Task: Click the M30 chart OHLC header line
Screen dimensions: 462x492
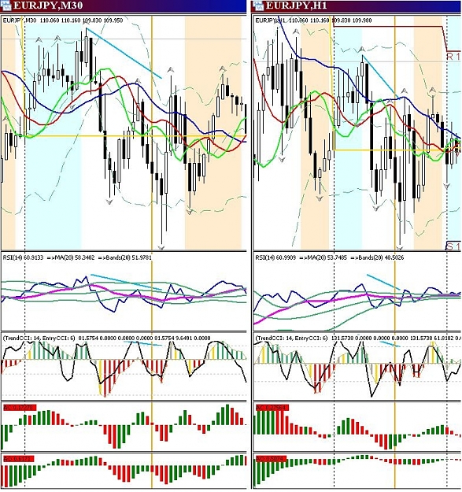Action: click(63, 20)
